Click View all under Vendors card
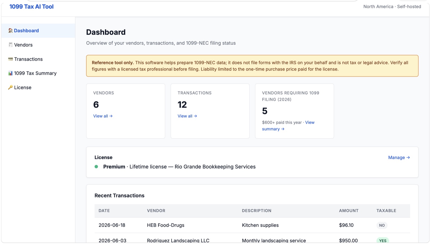Image resolution: width=430 pixels, height=244 pixels. point(103,116)
